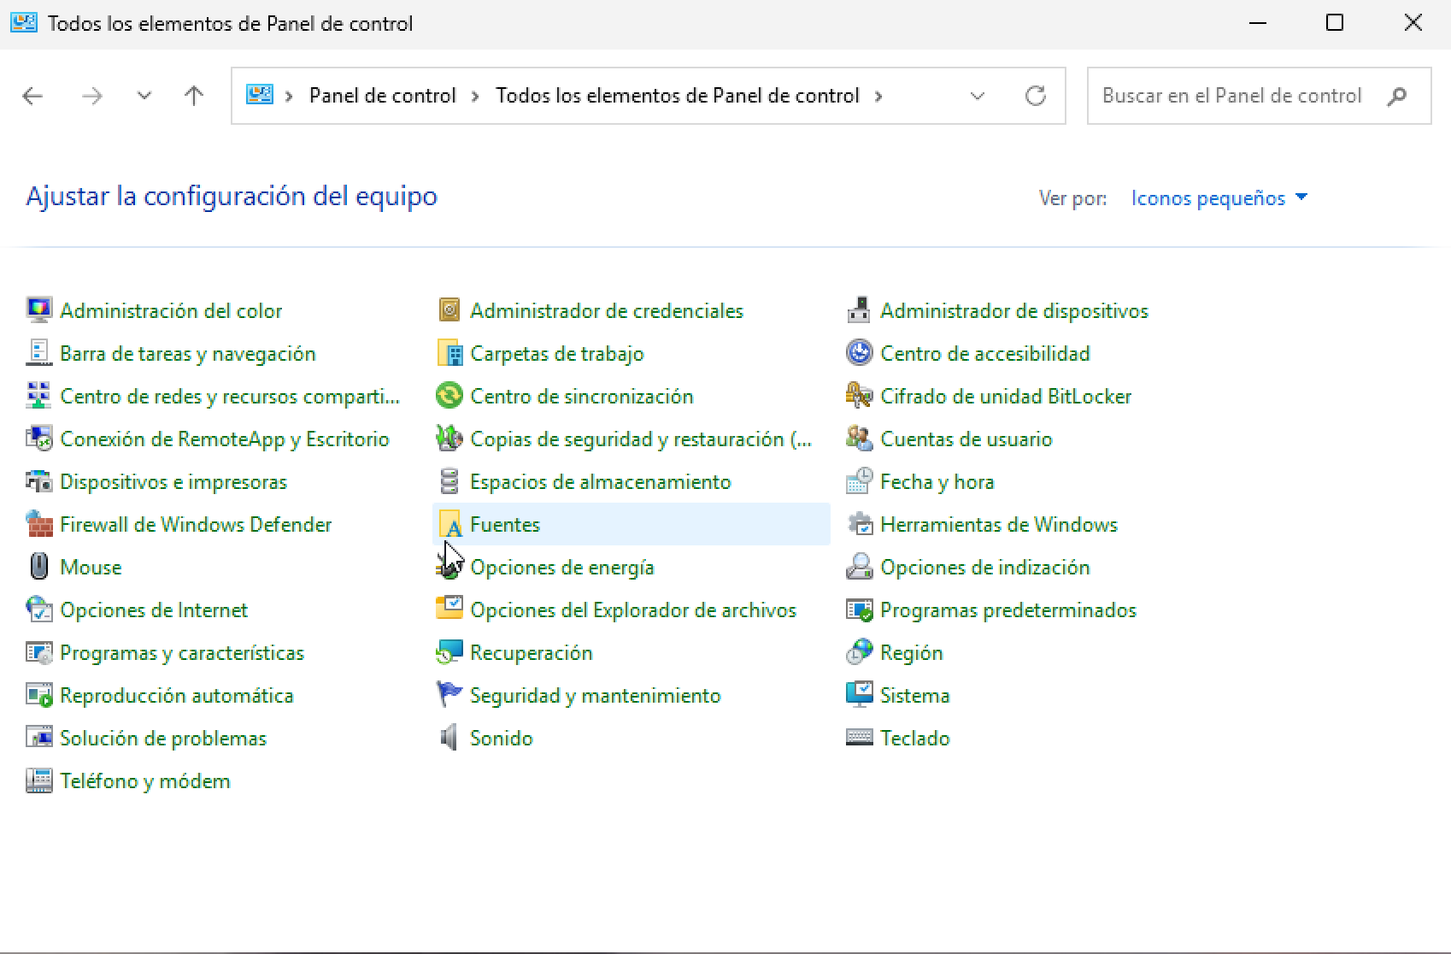Open Centro de accesibilidad link
The width and height of the screenshot is (1451, 954).
tap(985, 353)
